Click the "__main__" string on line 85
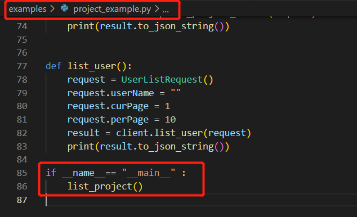This screenshot has width=357, height=217. pyautogui.click(x=149, y=173)
